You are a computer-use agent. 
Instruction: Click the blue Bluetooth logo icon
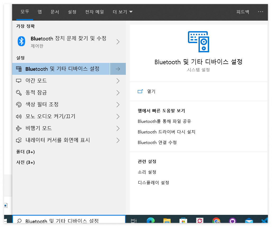pos(21,41)
